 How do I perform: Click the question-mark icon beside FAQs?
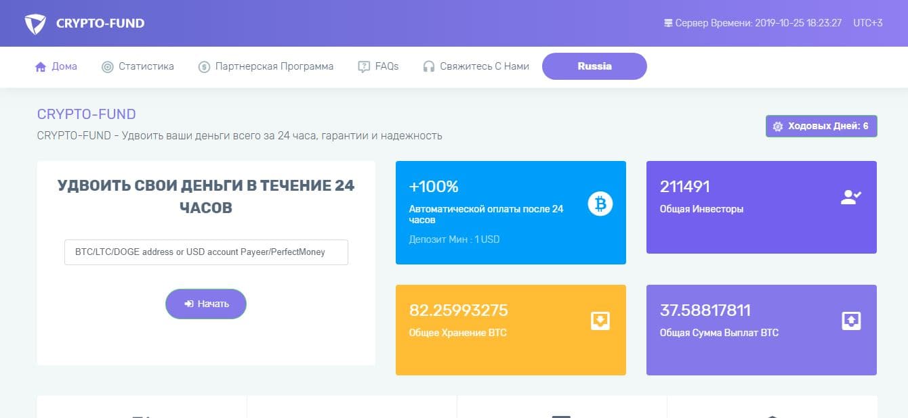coord(363,66)
